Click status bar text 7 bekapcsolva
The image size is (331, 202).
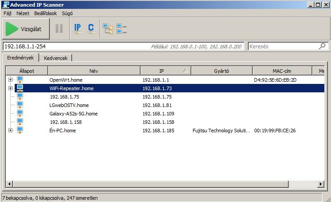click(x=17, y=198)
